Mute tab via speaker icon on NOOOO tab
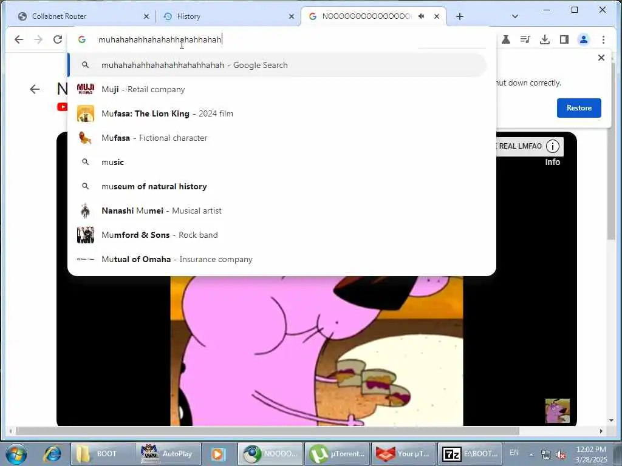 coord(422,16)
